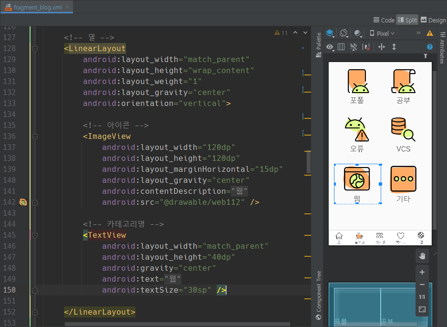Open the design help question icon
Viewport: 447px width, 327px height.
pyautogui.click(x=430, y=47)
